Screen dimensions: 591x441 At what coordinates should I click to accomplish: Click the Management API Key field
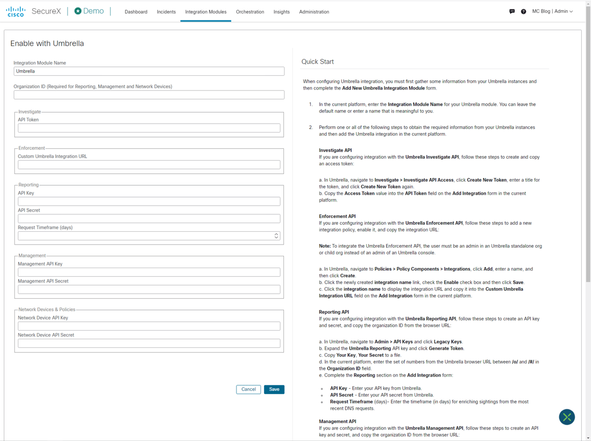coord(149,272)
